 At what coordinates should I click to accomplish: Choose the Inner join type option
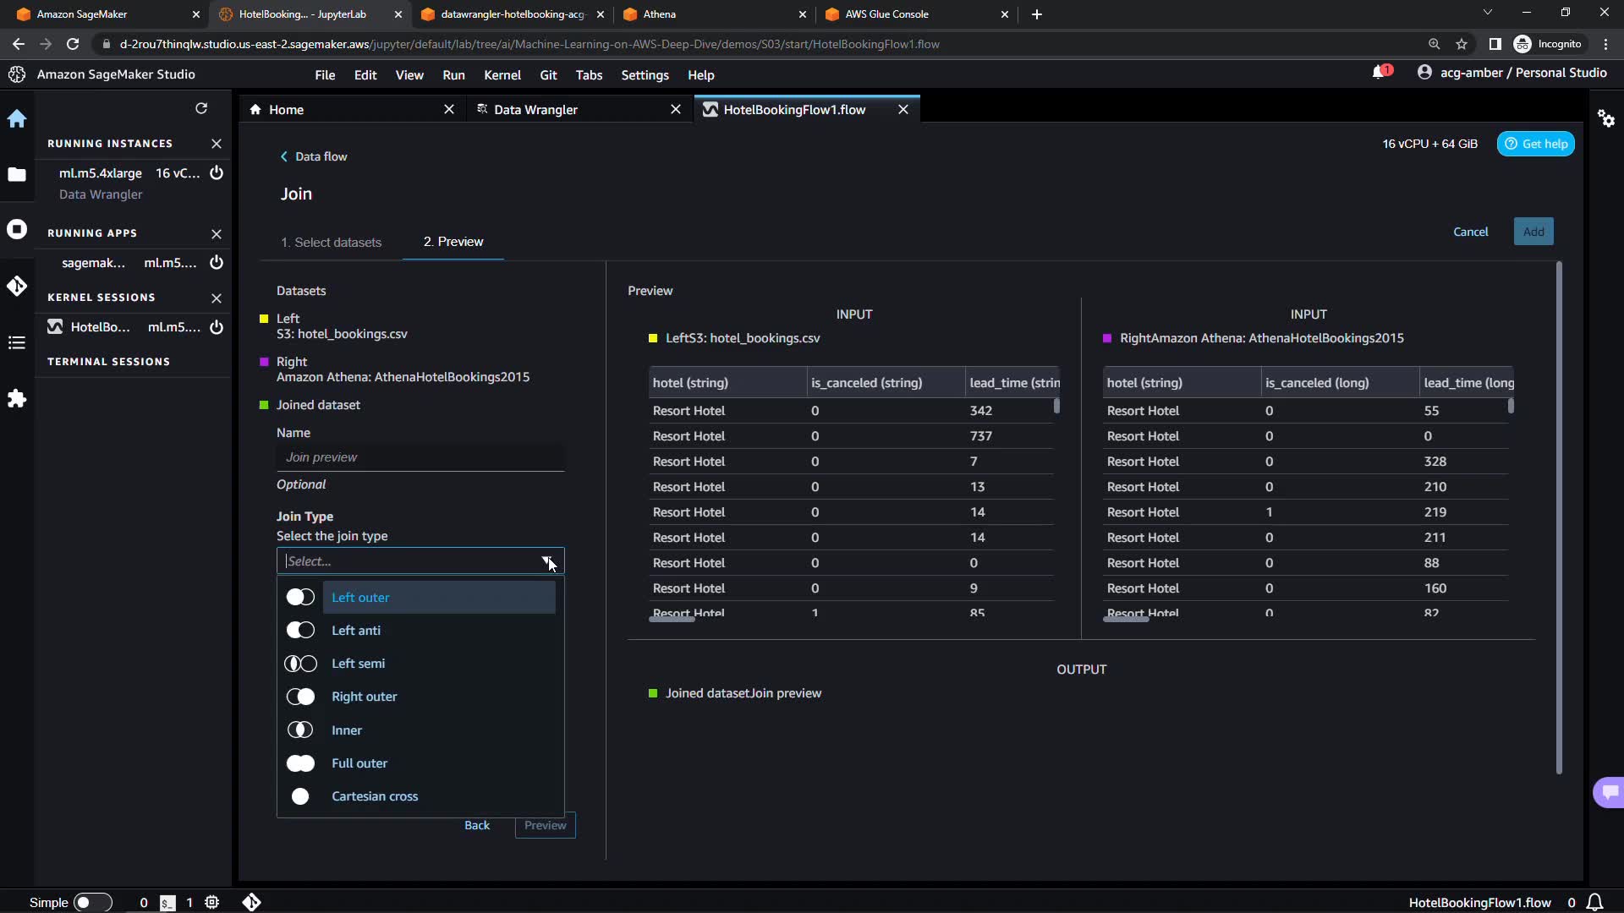(347, 730)
